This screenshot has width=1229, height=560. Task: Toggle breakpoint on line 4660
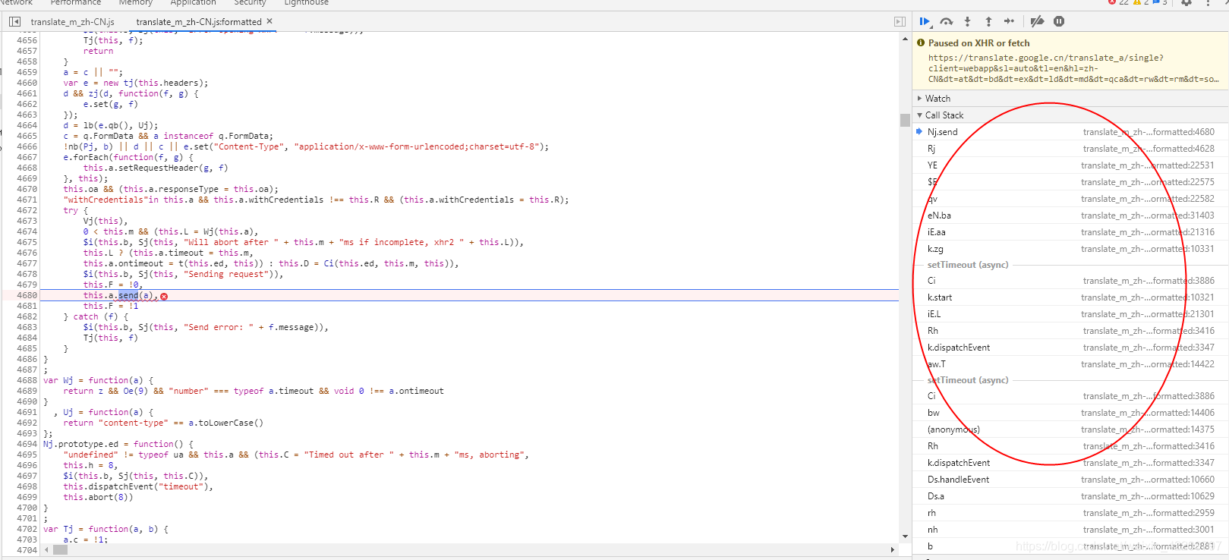point(27,83)
